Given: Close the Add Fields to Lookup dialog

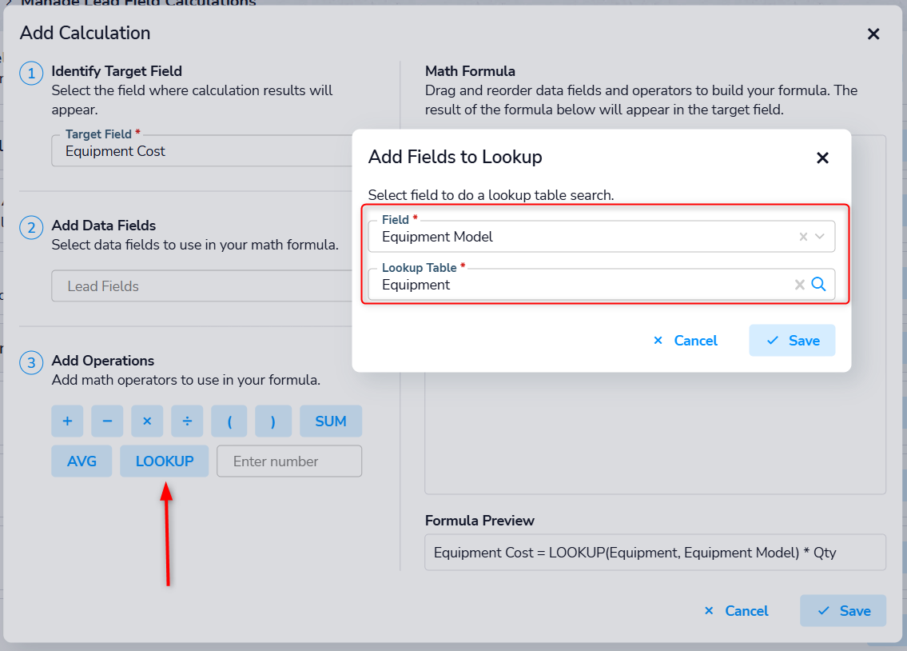Looking at the screenshot, I should [822, 158].
